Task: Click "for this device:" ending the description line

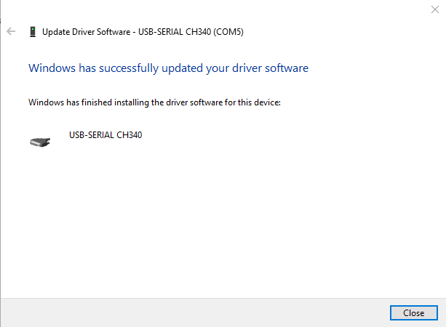Action: coord(252,102)
